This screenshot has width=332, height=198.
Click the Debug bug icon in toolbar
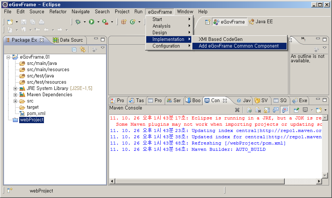coord(78,22)
